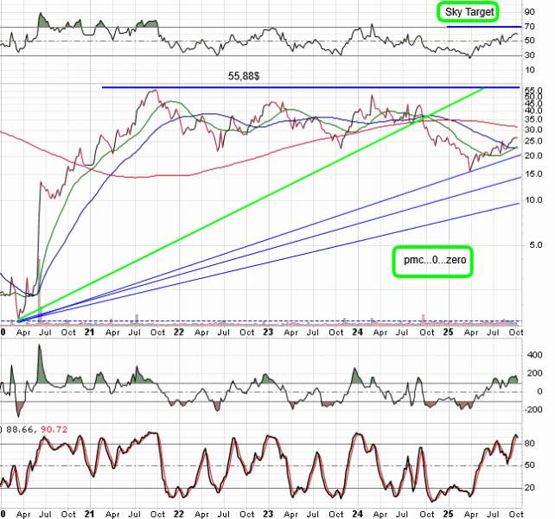Click year 21 on the price chart timeline
This screenshot has width=555, height=519.
92,332
